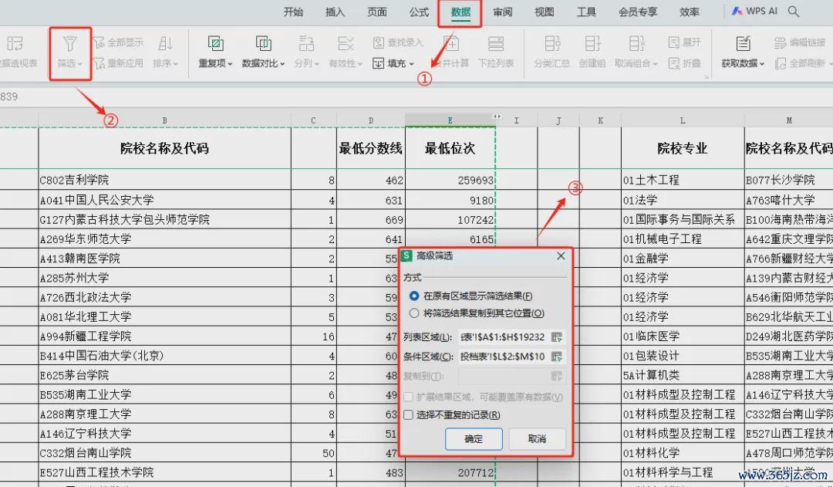Click cell 01机械电子工程
This screenshot has height=487, width=833.
coord(683,239)
